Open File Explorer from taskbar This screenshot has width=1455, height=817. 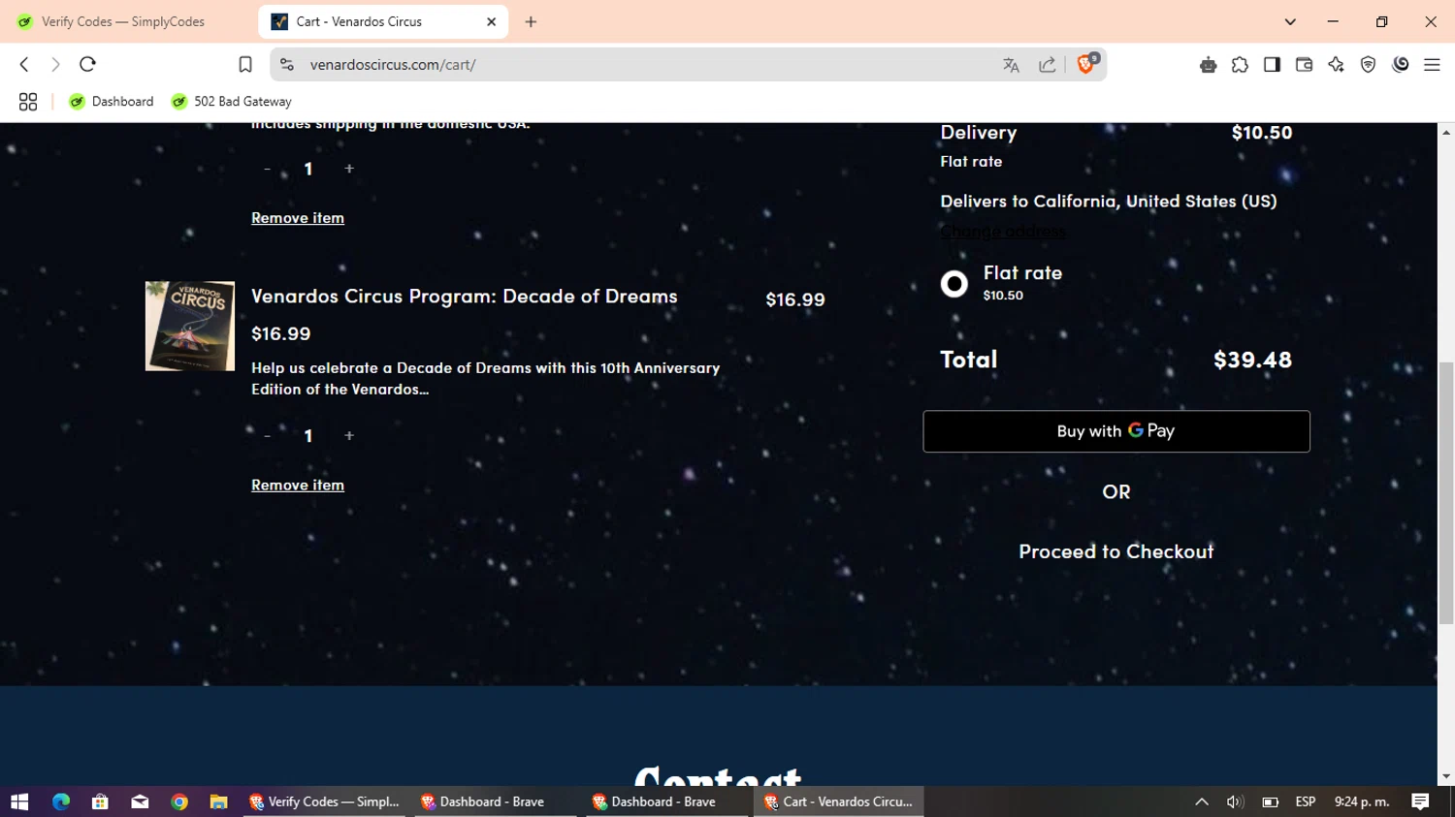[219, 801]
